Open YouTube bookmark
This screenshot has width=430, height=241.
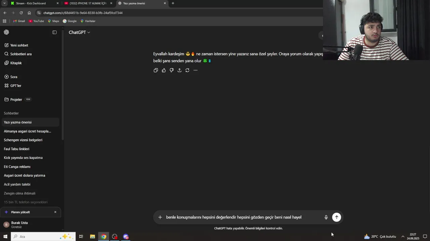coord(36,21)
